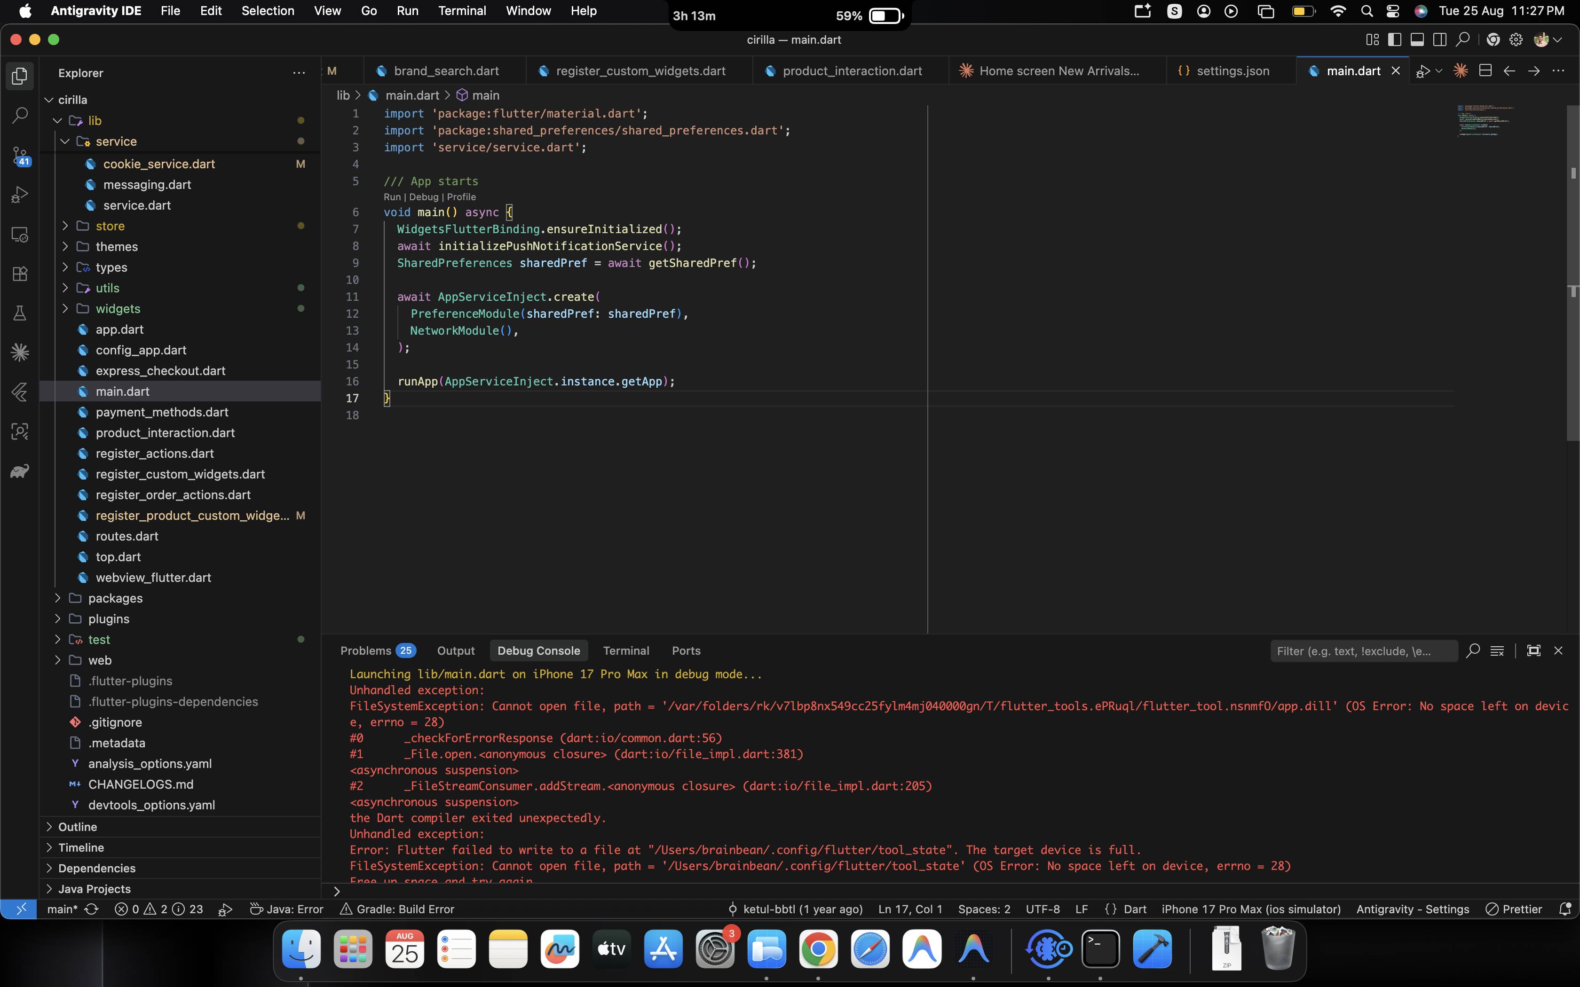The height and width of the screenshot is (987, 1580).
Task: Open the Terminal menu
Action: tap(462, 10)
